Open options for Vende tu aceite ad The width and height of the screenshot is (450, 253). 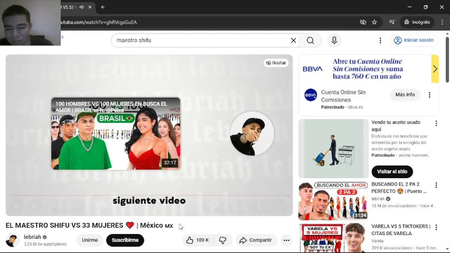(436, 123)
